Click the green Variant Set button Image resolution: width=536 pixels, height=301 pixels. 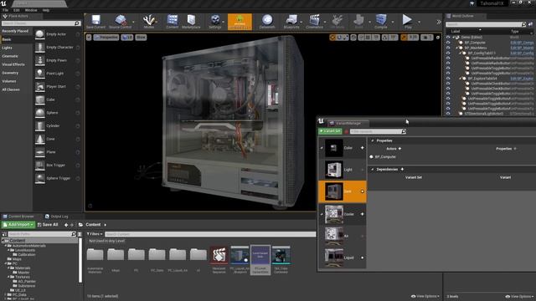point(330,131)
